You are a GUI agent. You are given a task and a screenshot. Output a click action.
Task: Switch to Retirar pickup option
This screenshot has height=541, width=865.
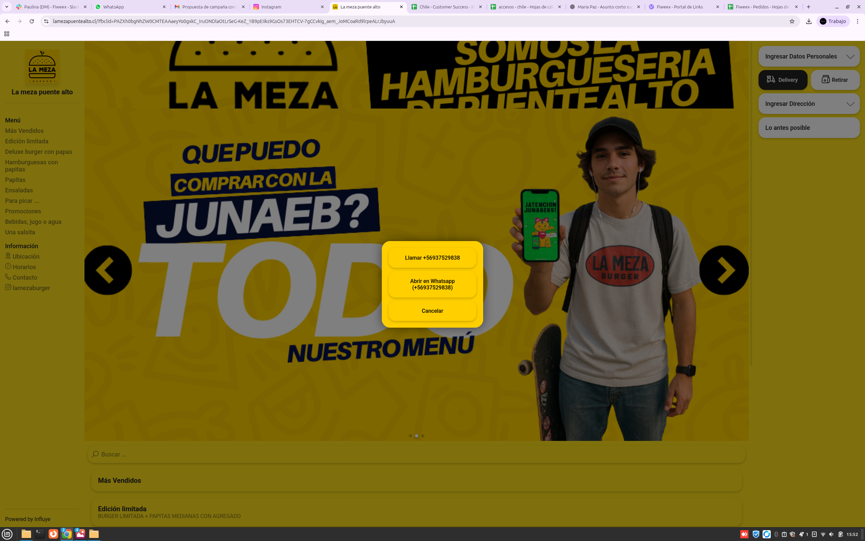pos(835,80)
